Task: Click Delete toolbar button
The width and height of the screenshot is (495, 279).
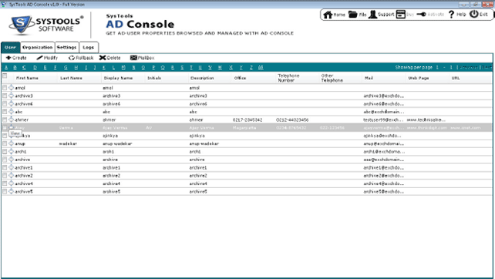Action: coord(109,58)
